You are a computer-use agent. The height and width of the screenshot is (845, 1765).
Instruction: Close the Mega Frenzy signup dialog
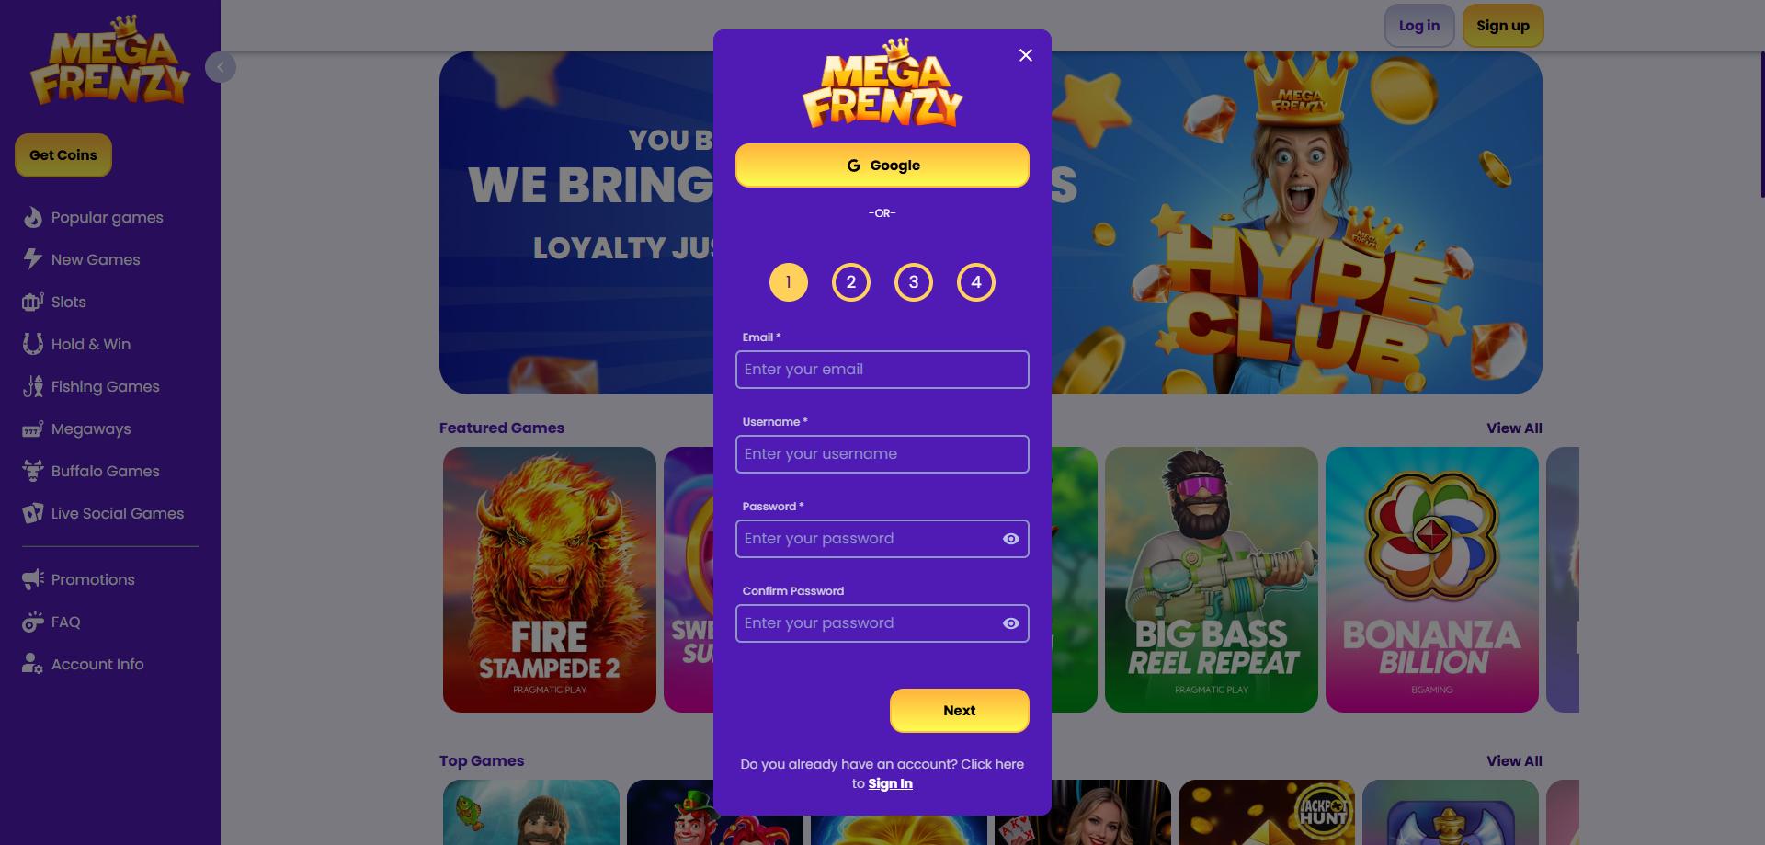pyautogui.click(x=1026, y=55)
